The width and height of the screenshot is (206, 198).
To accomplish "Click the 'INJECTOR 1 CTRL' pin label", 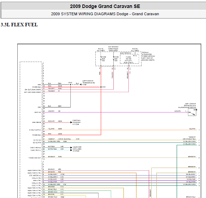I will pos(34,196).
